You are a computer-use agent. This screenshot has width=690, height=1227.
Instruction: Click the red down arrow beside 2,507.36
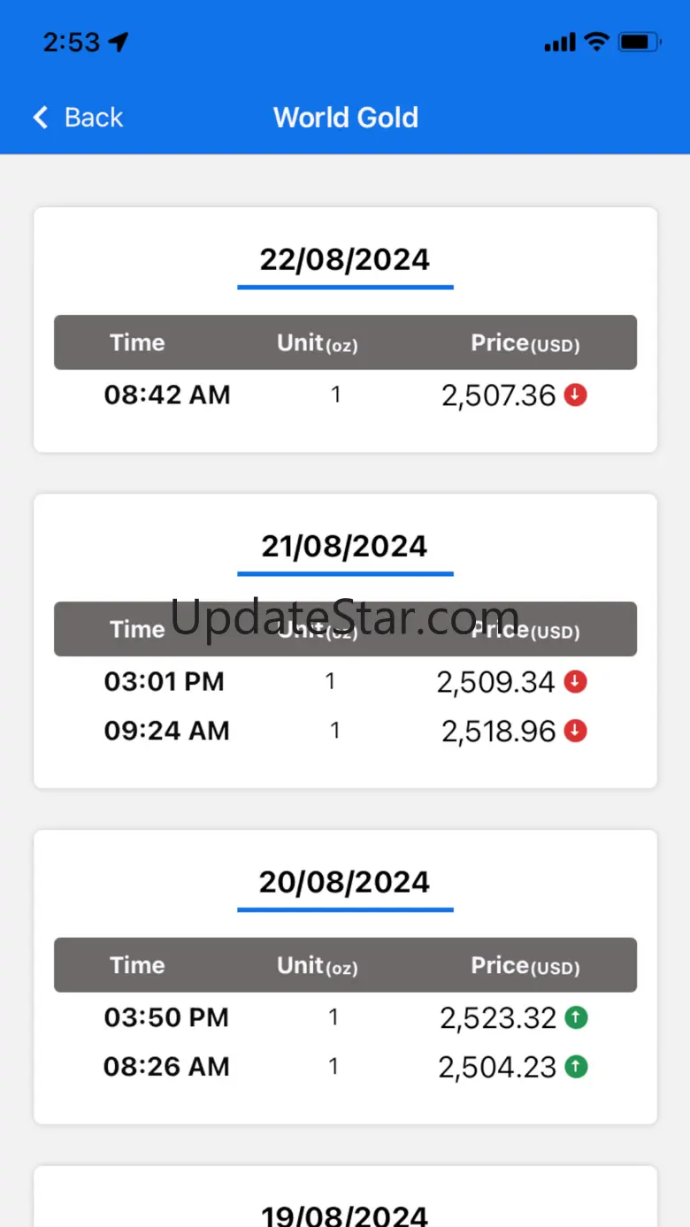(575, 395)
